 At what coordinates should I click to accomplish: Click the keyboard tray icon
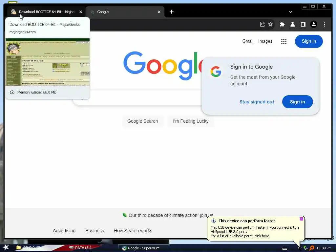pos(285,248)
